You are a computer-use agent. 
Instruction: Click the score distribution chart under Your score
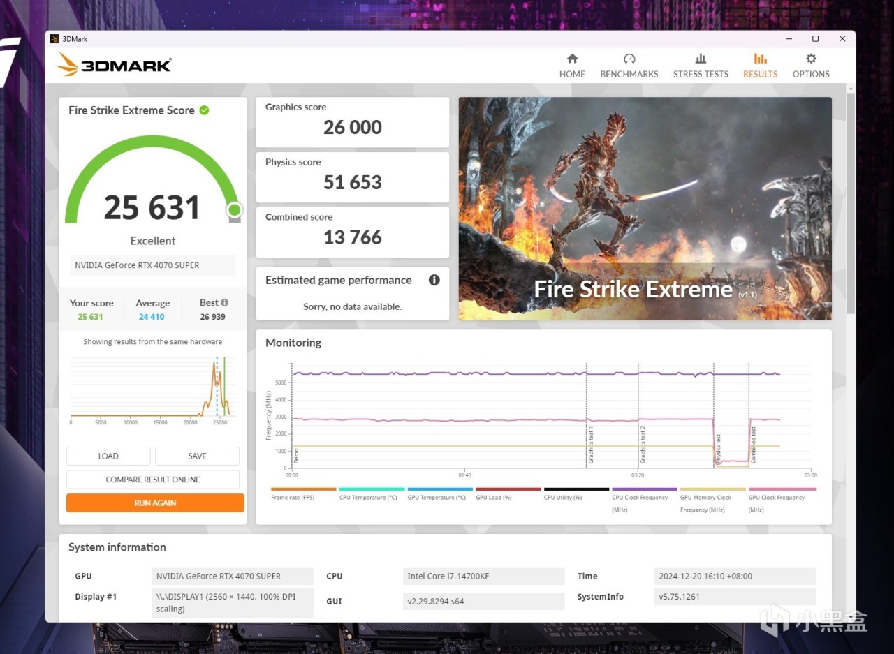(152, 389)
